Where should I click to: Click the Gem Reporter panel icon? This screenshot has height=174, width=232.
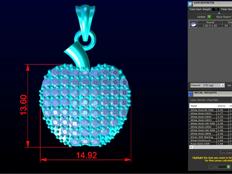190,3
